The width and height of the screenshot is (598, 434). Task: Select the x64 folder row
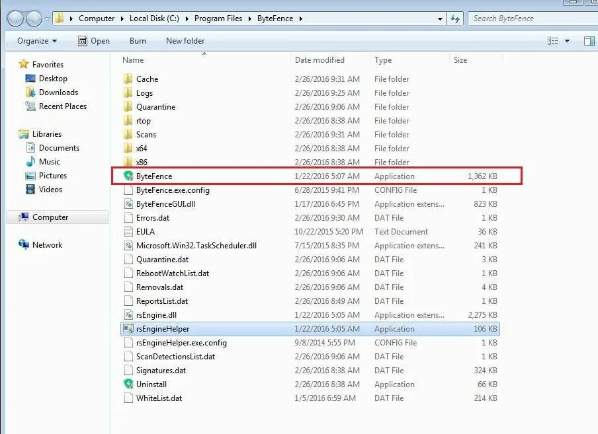click(310, 148)
